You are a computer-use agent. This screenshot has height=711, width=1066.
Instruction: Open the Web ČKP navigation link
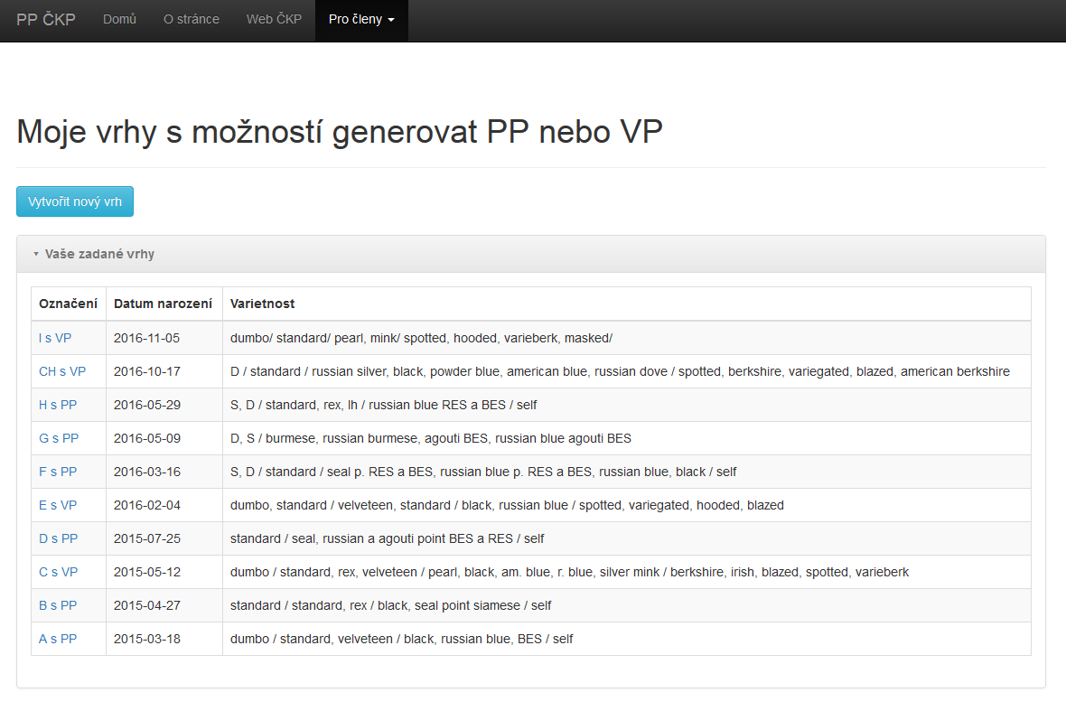[x=274, y=20]
